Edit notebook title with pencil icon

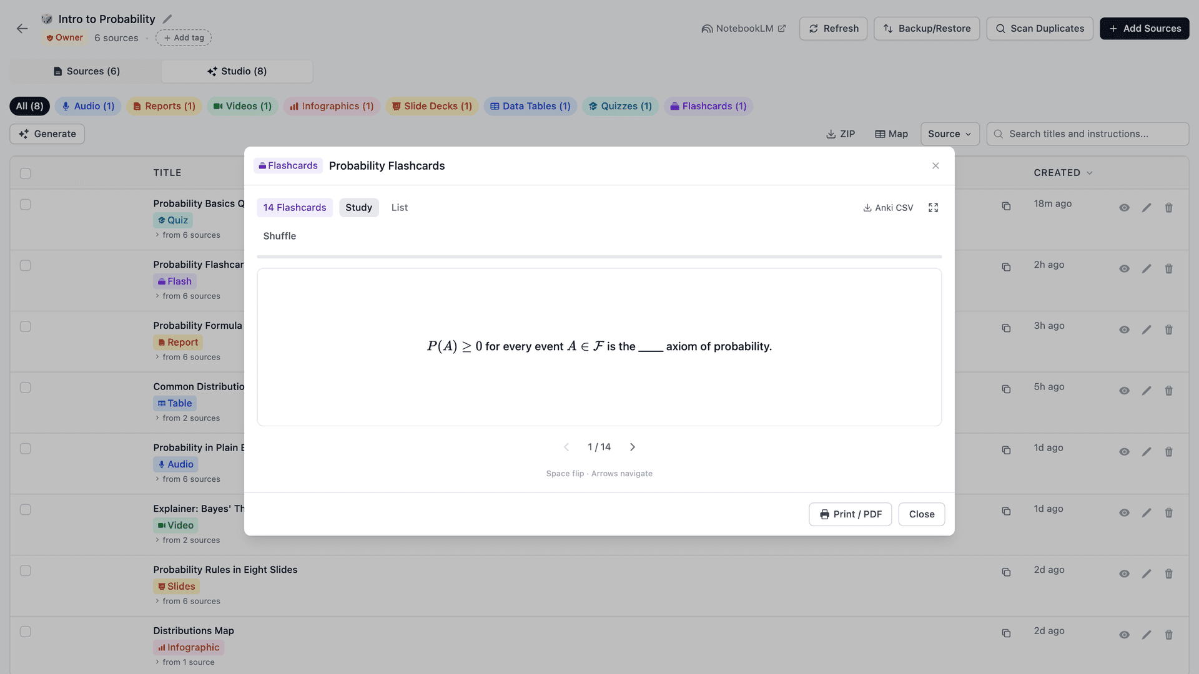tap(167, 19)
